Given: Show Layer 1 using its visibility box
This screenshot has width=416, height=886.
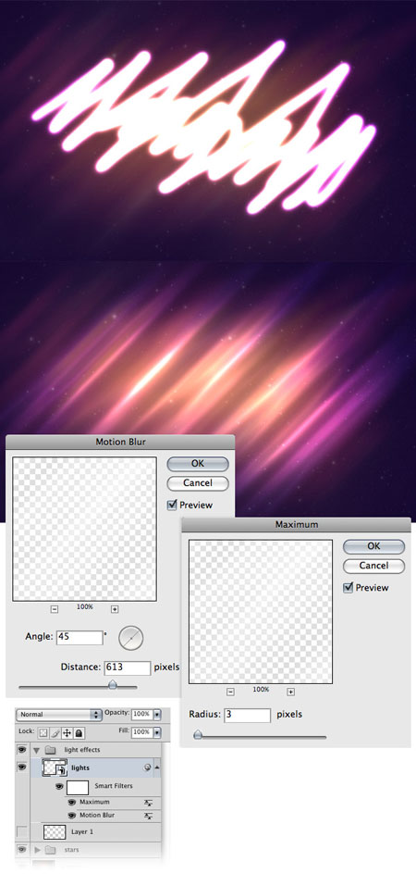Looking at the screenshot, I should (22, 831).
